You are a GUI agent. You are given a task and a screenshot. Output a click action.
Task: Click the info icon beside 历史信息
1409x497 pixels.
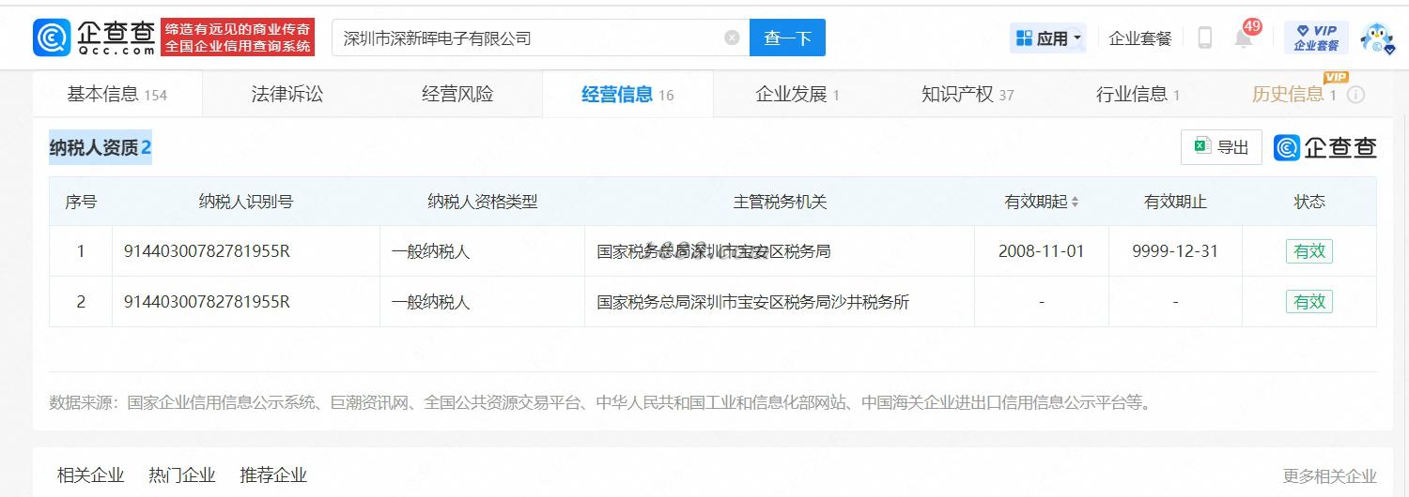[x=1355, y=95]
